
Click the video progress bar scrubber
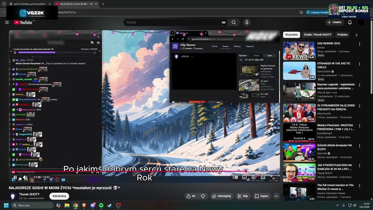coord(246,171)
